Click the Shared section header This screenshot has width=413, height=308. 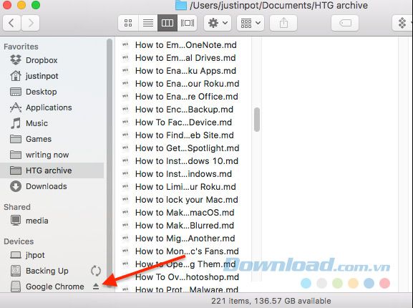[x=17, y=207]
